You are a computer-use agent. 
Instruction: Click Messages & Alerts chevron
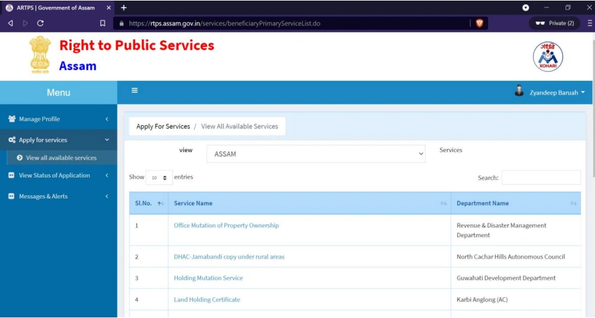pos(107,196)
